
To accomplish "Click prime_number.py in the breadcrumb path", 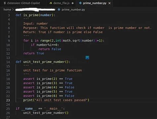I will tap(73, 10).
